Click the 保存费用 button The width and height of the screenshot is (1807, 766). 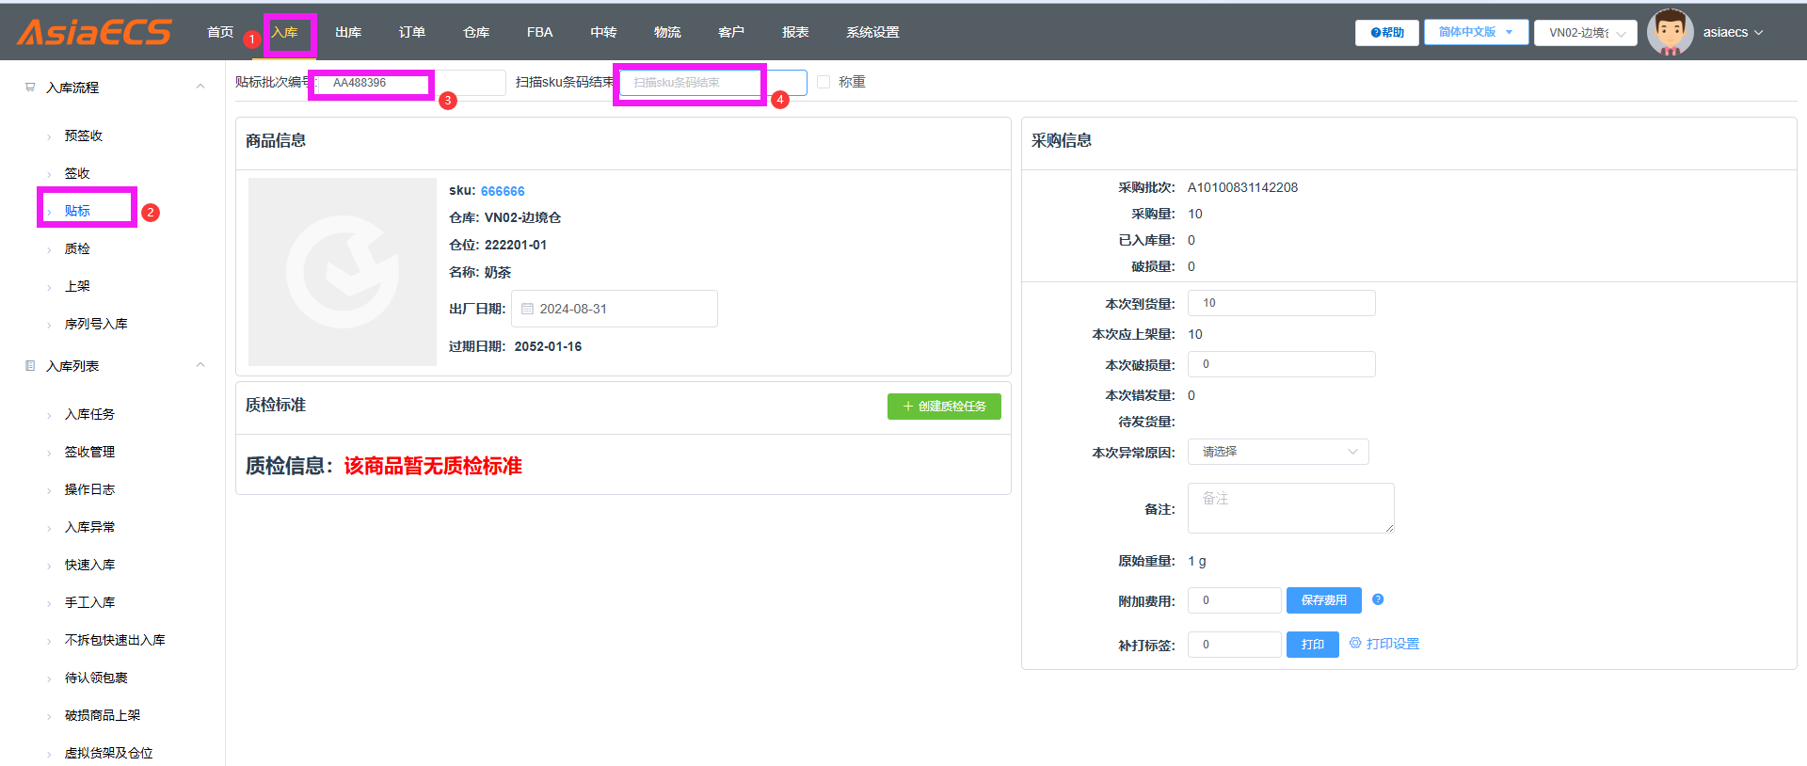[x=1323, y=599]
